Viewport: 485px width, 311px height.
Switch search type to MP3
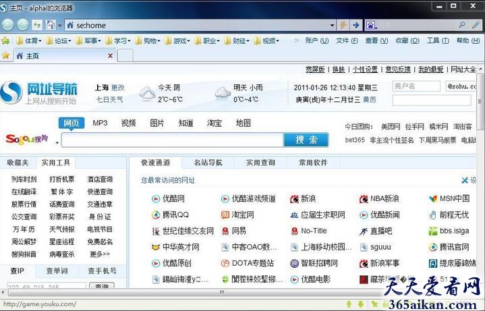tap(100, 123)
